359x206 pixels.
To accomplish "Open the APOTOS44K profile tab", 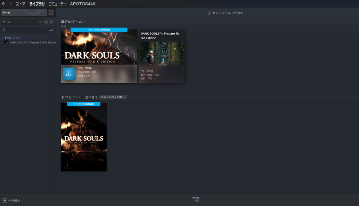I will tap(83, 4).
